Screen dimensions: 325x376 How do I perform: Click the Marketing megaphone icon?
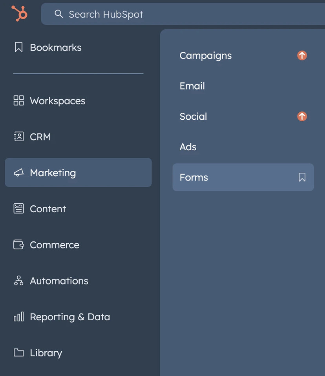[x=18, y=172]
